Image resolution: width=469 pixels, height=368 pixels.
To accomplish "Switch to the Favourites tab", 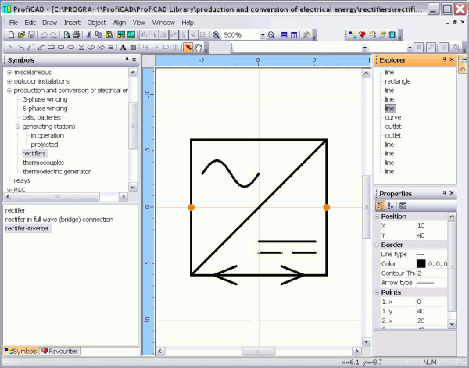I will pos(60,352).
